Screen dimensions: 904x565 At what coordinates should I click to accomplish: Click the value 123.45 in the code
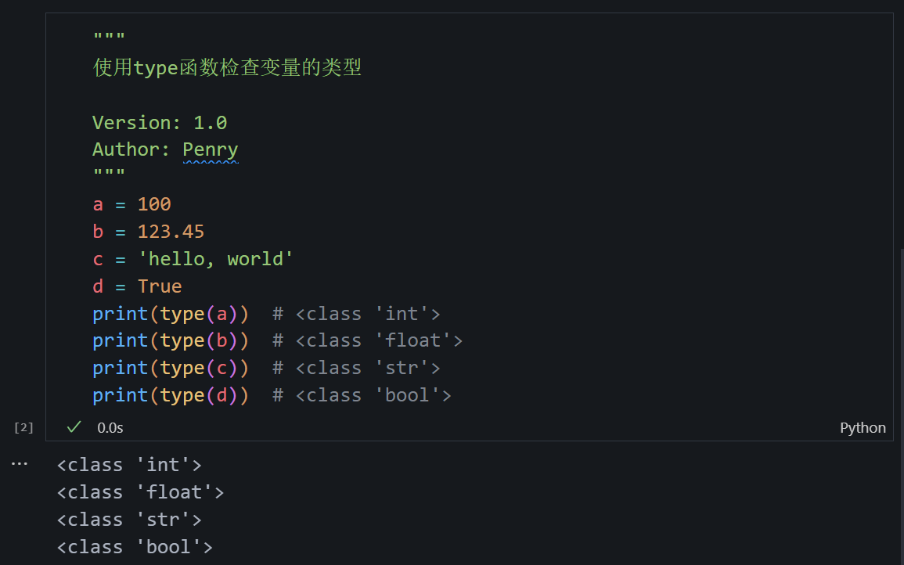point(171,232)
